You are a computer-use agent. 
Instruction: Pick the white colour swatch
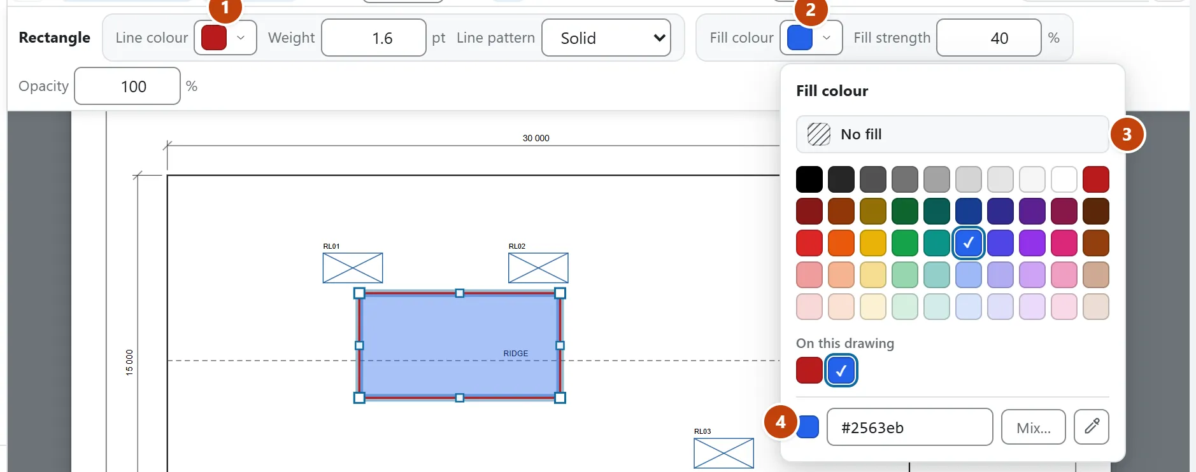(x=1064, y=179)
